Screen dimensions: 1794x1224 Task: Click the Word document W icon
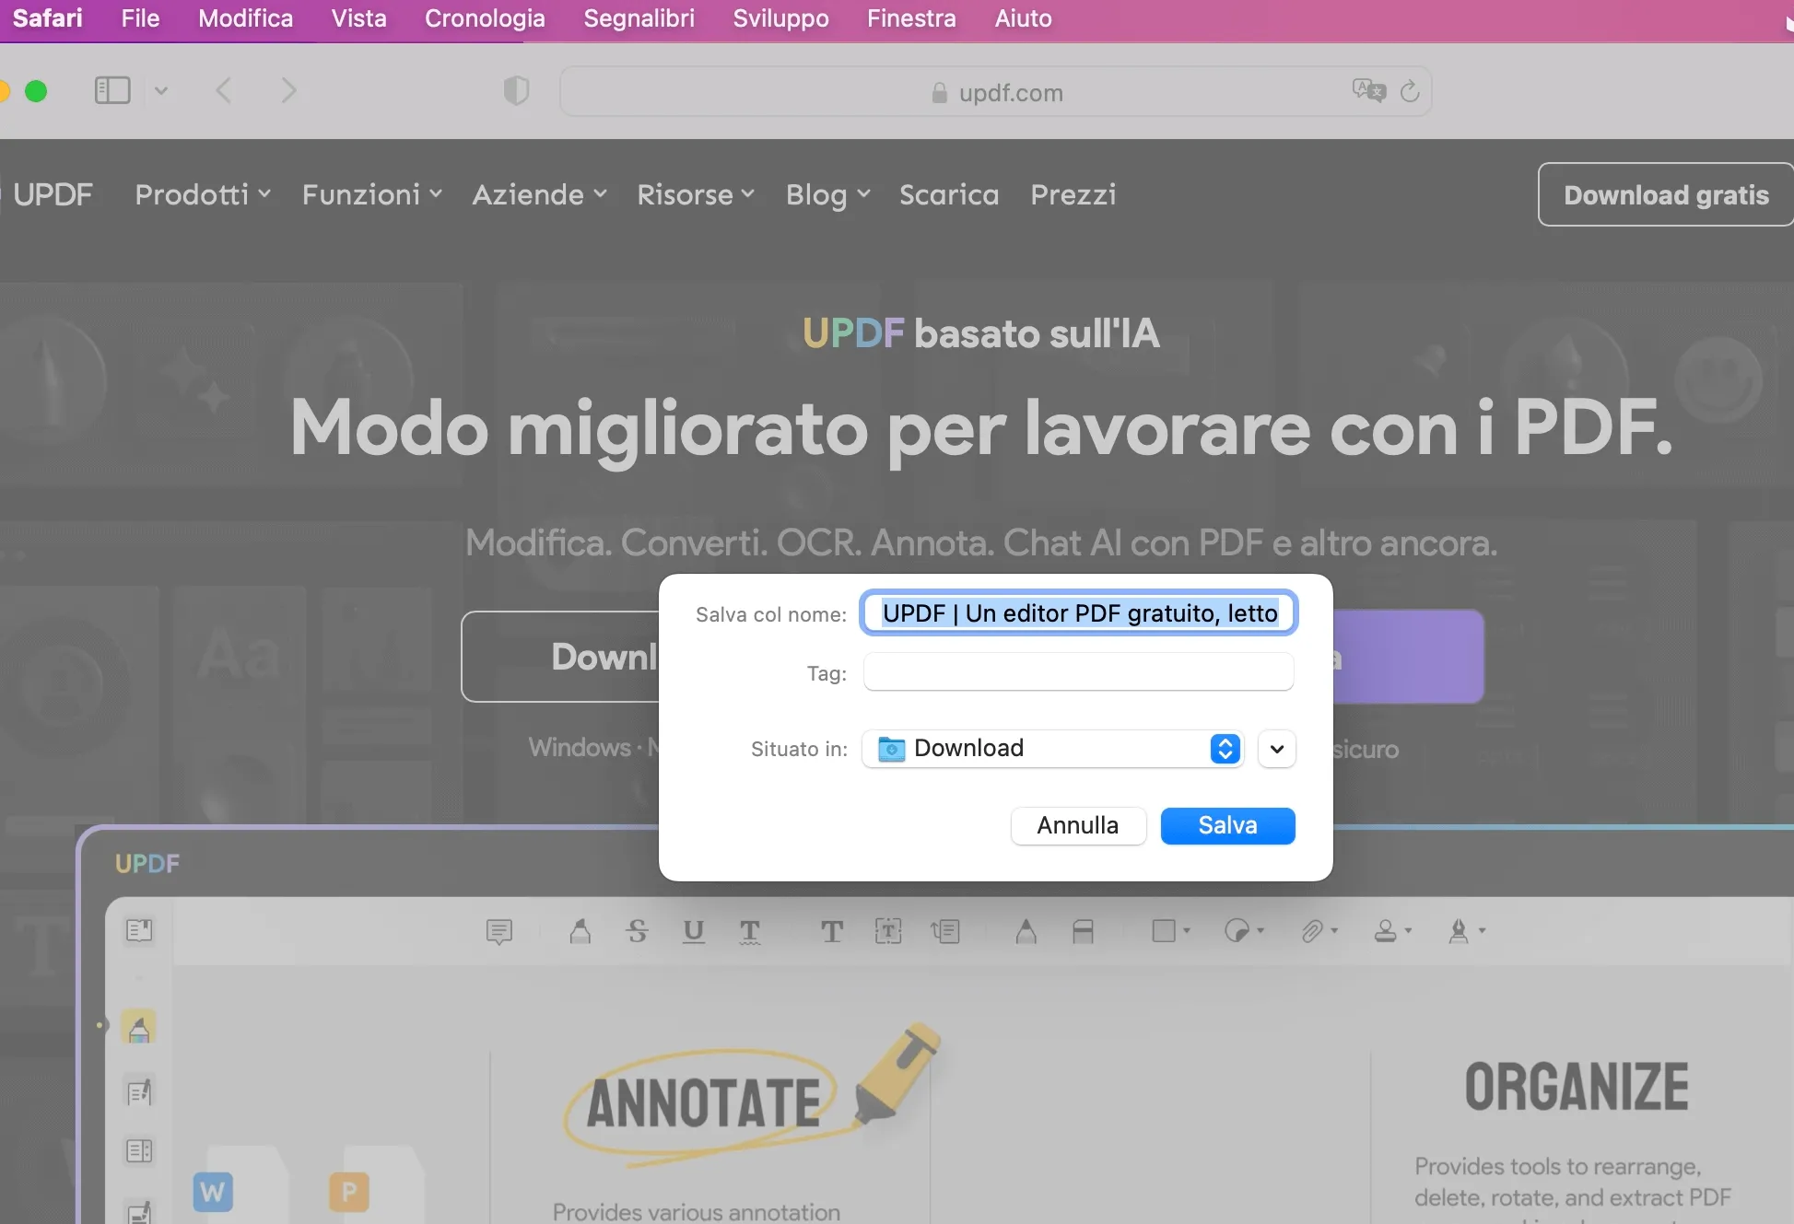[x=213, y=1193]
